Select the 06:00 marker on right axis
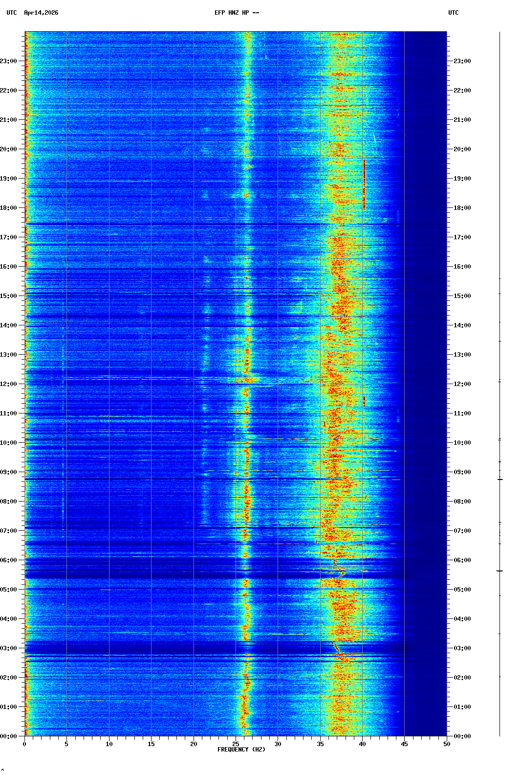The width and height of the screenshot is (521, 775). 462,560
